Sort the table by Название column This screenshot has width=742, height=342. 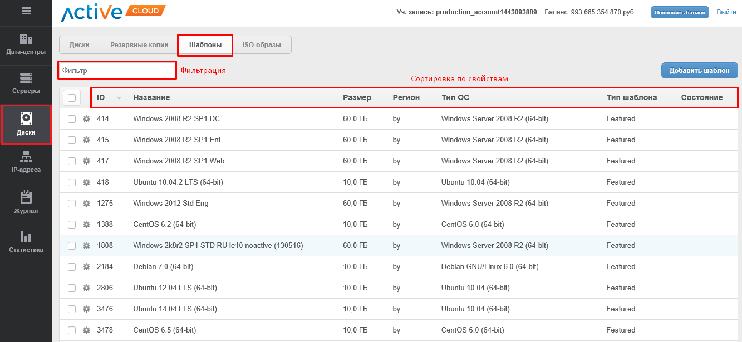coord(151,98)
